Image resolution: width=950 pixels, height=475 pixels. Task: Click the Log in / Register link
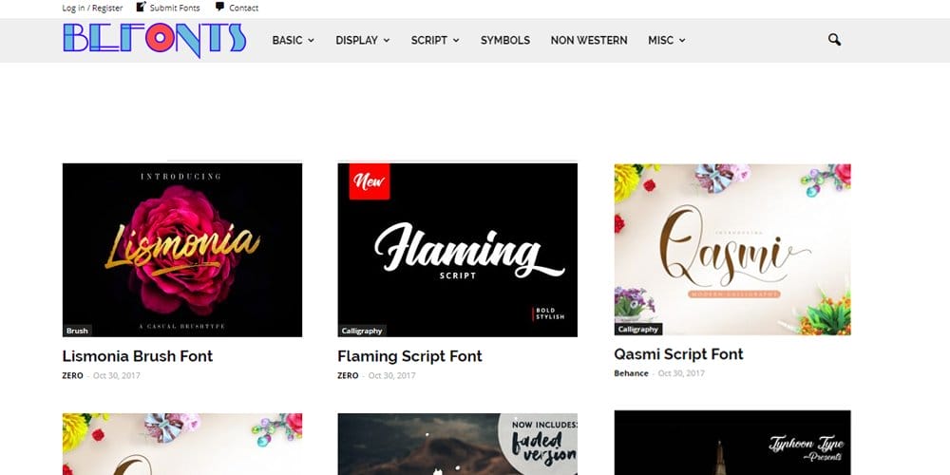click(92, 8)
